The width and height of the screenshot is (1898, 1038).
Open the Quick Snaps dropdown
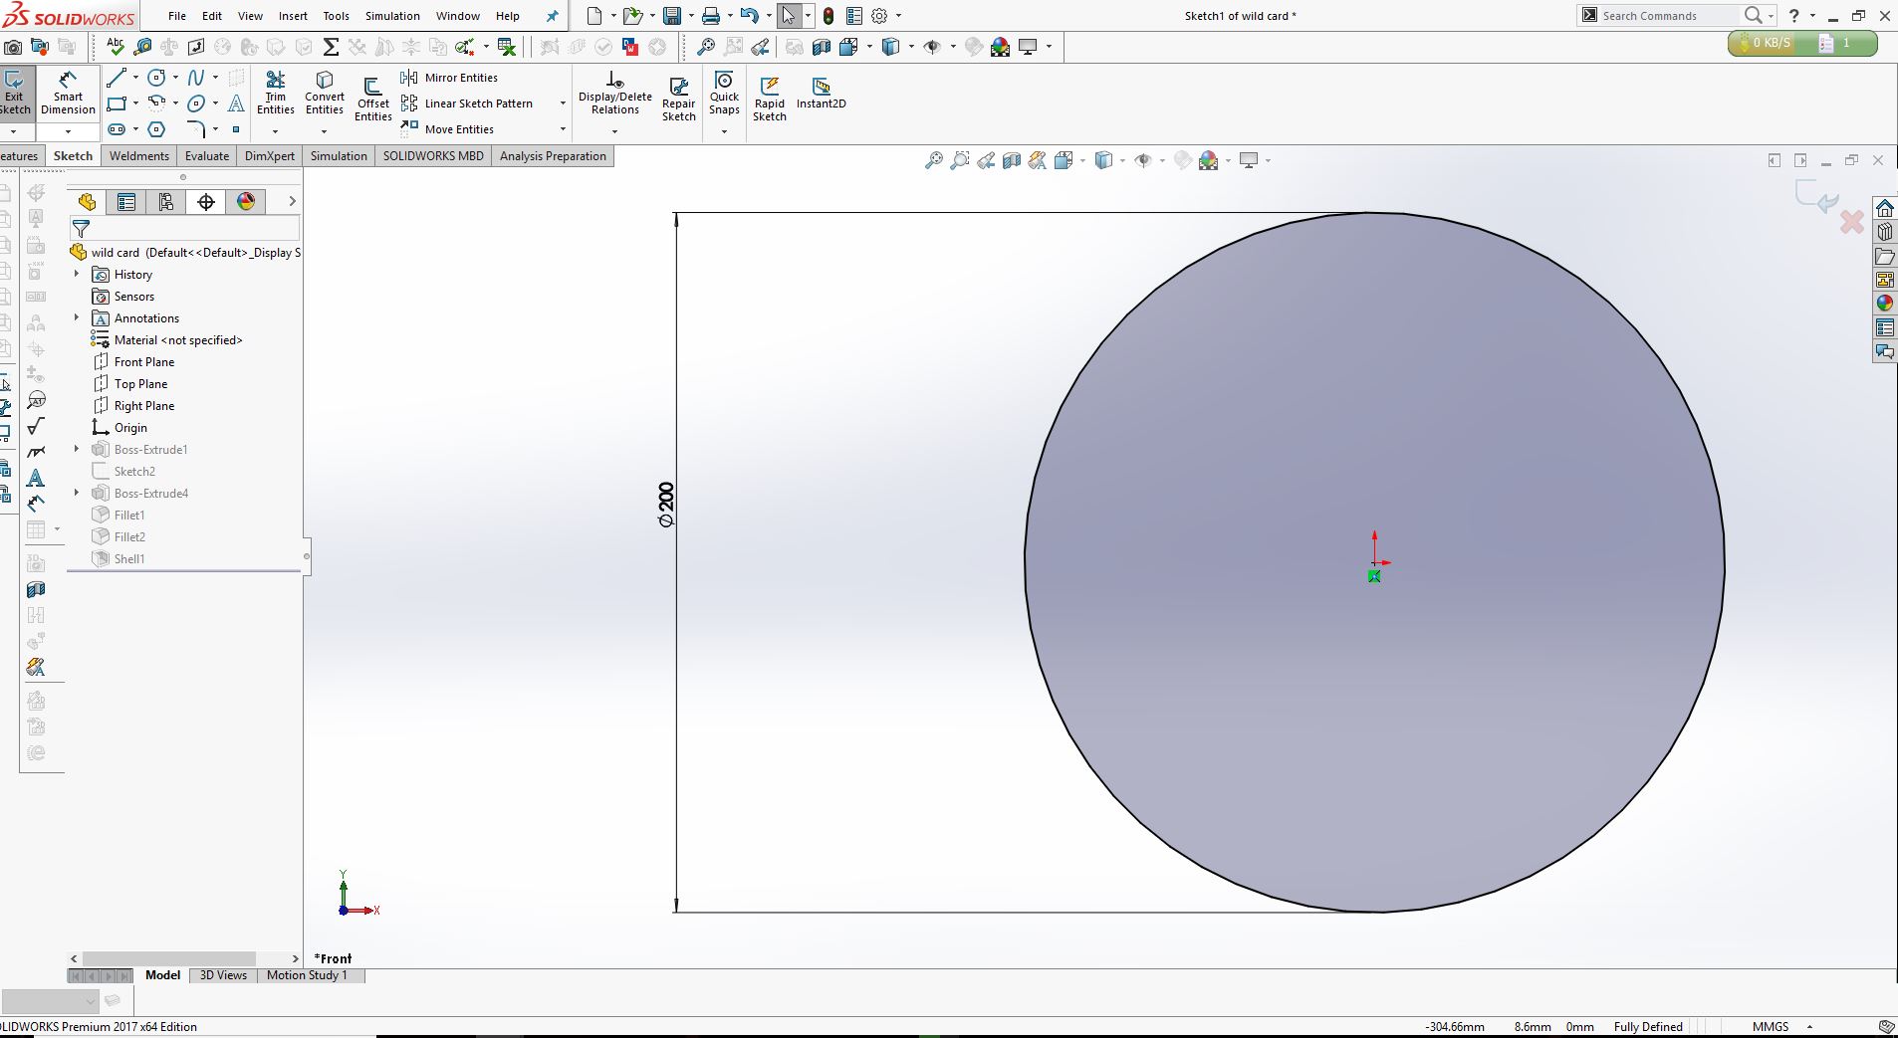[724, 131]
